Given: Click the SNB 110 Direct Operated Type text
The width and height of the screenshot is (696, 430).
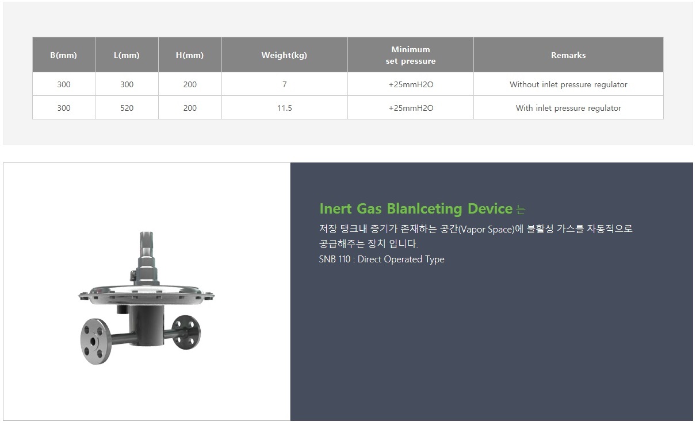Looking at the screenshot, I should (381, 259).
